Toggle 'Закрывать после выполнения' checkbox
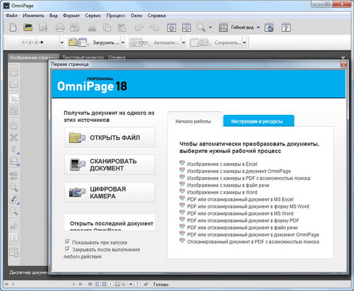The image size is (354, 291). click(x=67, y=250)
